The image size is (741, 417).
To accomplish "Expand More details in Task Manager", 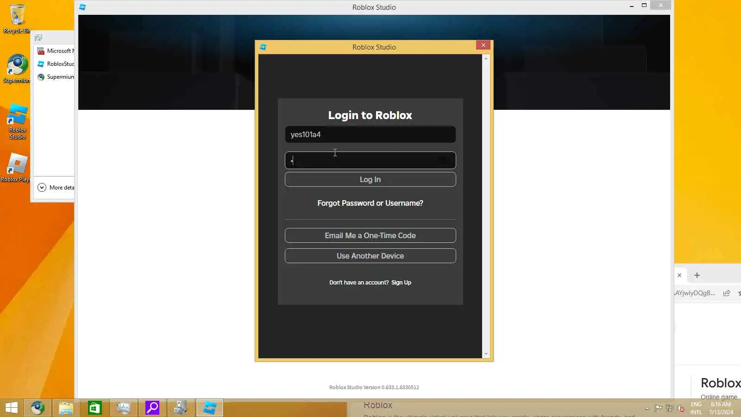I will point(56,188).
